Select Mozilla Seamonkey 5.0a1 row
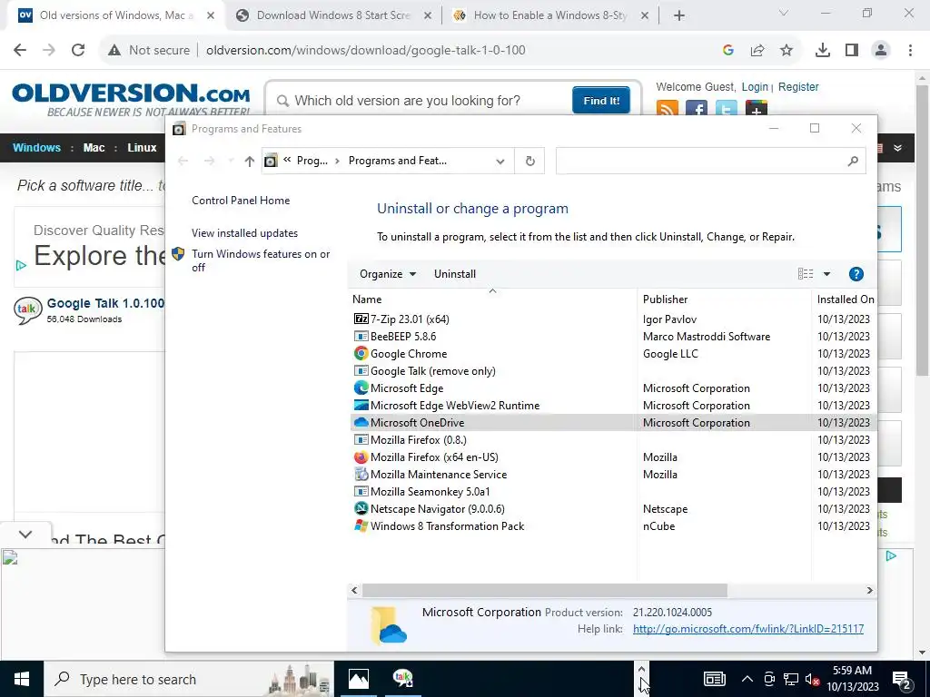 point(612,491)
